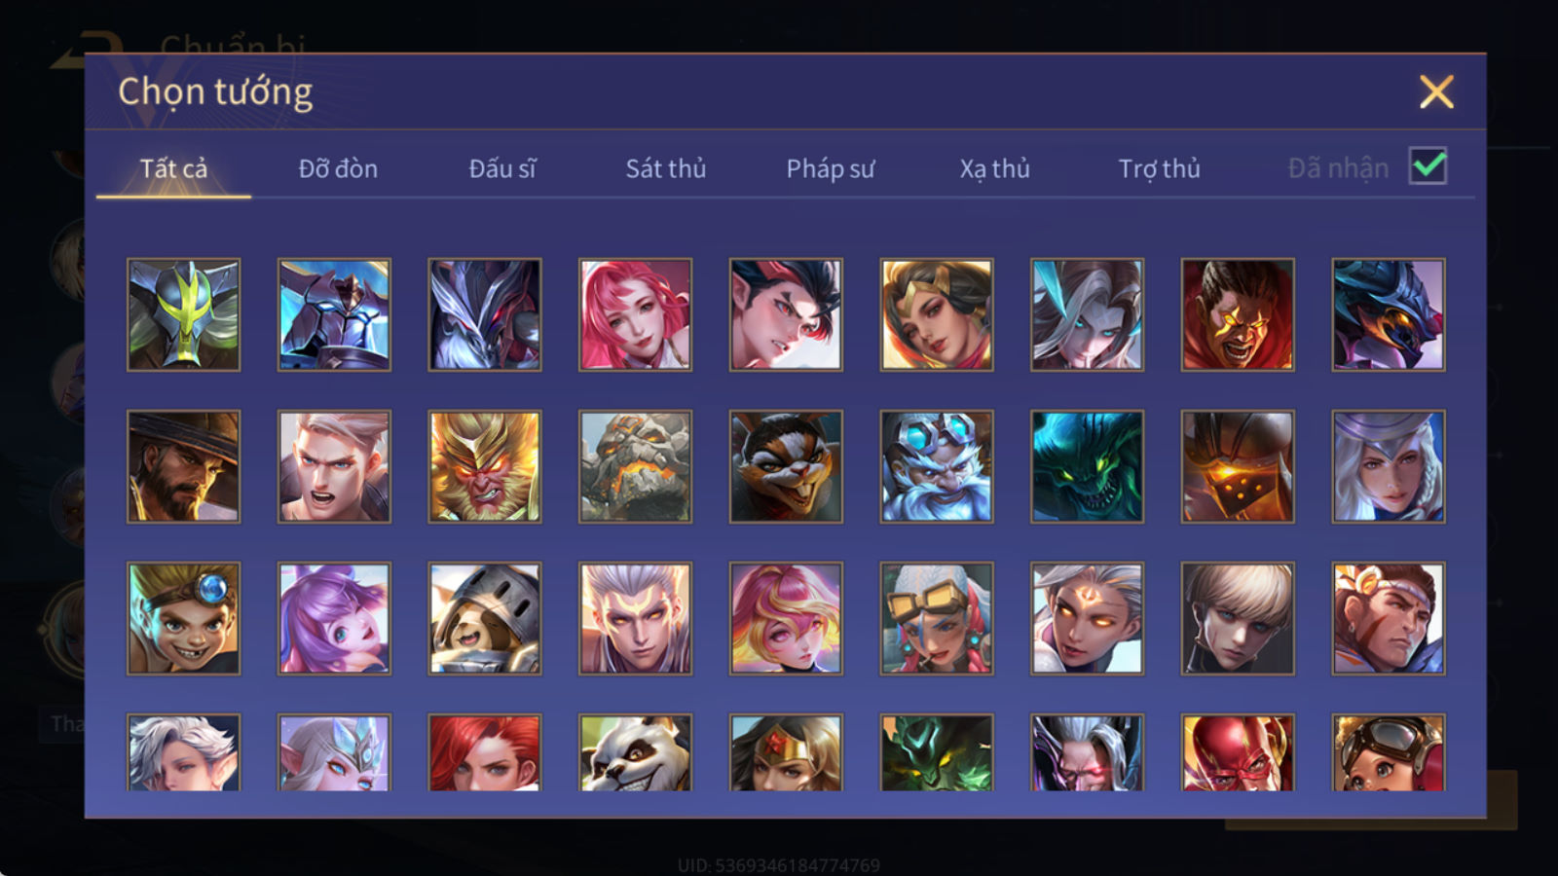Viewport: 1558px width, 876px height.
Task: Pick the stone golem hero portrait
Action: coord(635,466)
